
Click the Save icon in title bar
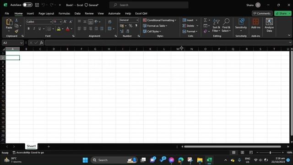[x=37, y=5]
